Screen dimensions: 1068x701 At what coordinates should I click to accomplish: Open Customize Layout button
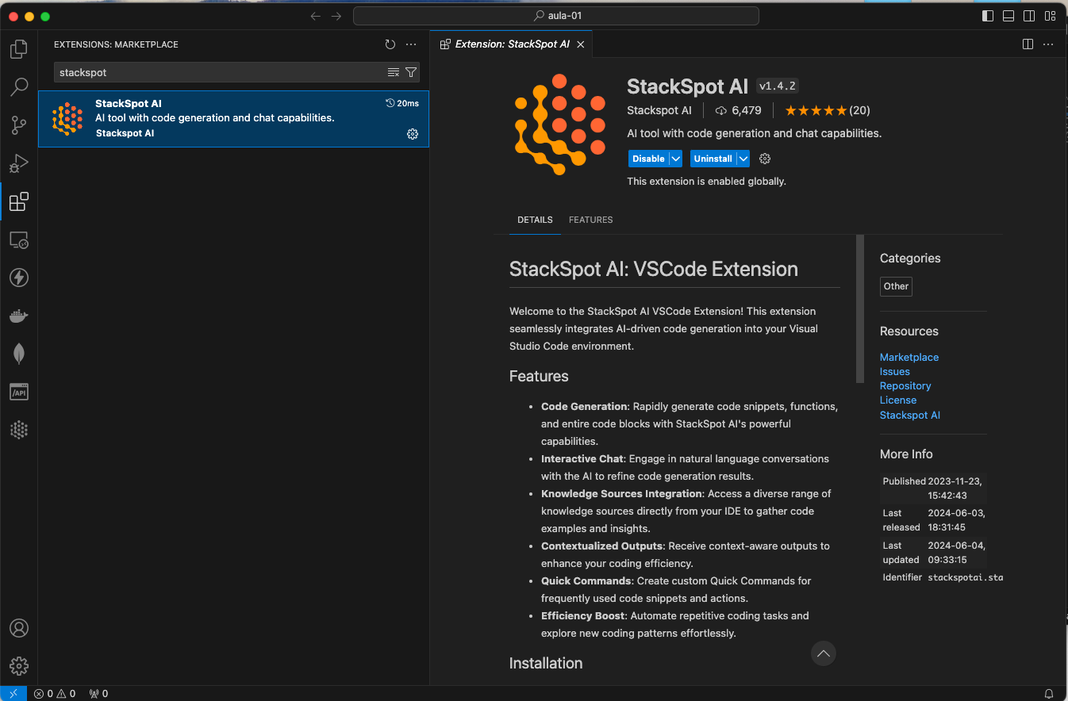[x=1050, y=16]
